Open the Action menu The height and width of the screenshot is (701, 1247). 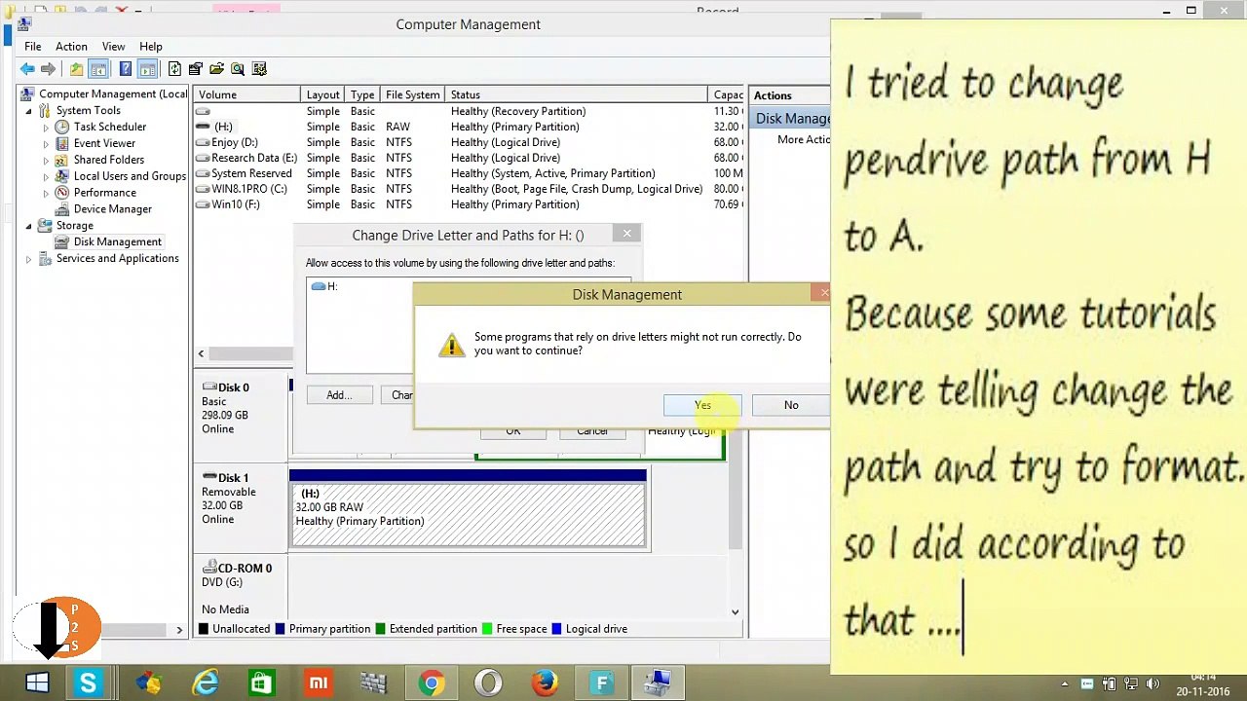coord(71,47)
